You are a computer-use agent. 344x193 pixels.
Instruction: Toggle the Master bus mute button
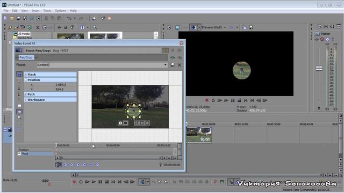tap(327, 39)
